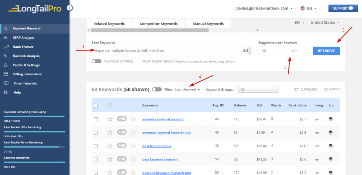The image size is (362, 175).
Task: Switch to the Manual Keywords tab
Action: click(x=208, y=24)
